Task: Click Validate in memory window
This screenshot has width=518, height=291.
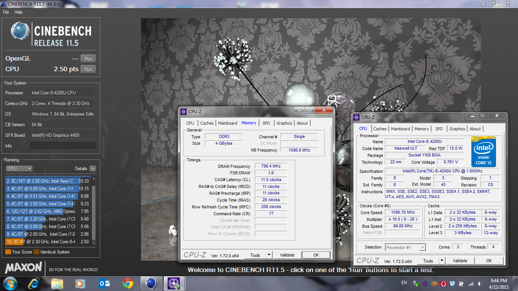Action: (x=287, y=255)
